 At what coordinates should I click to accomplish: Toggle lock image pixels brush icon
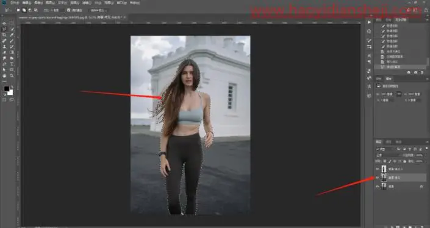pyautogui.click(x=390, y=161)
